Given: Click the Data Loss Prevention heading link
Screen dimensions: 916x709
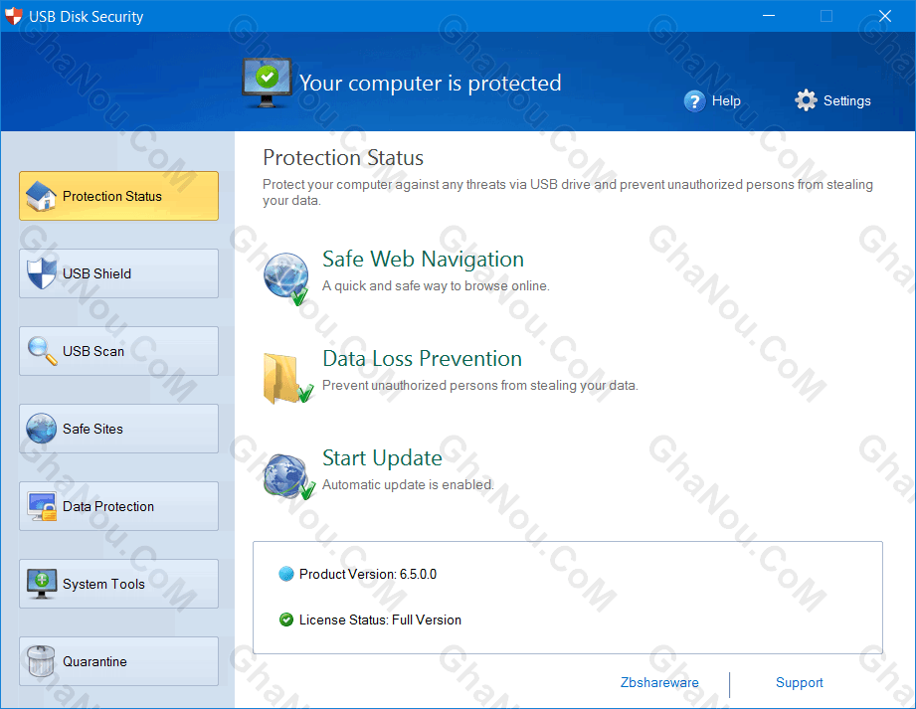Looking at the screenshot, I should point(423,358).
